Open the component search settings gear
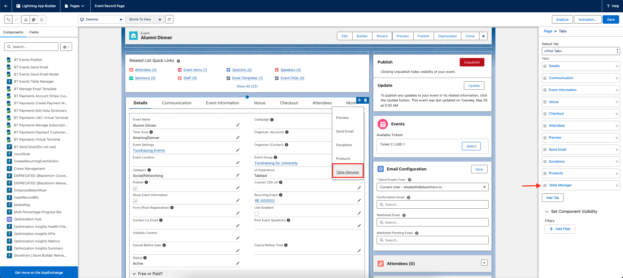Screen dimensions: 623x278 66,47
